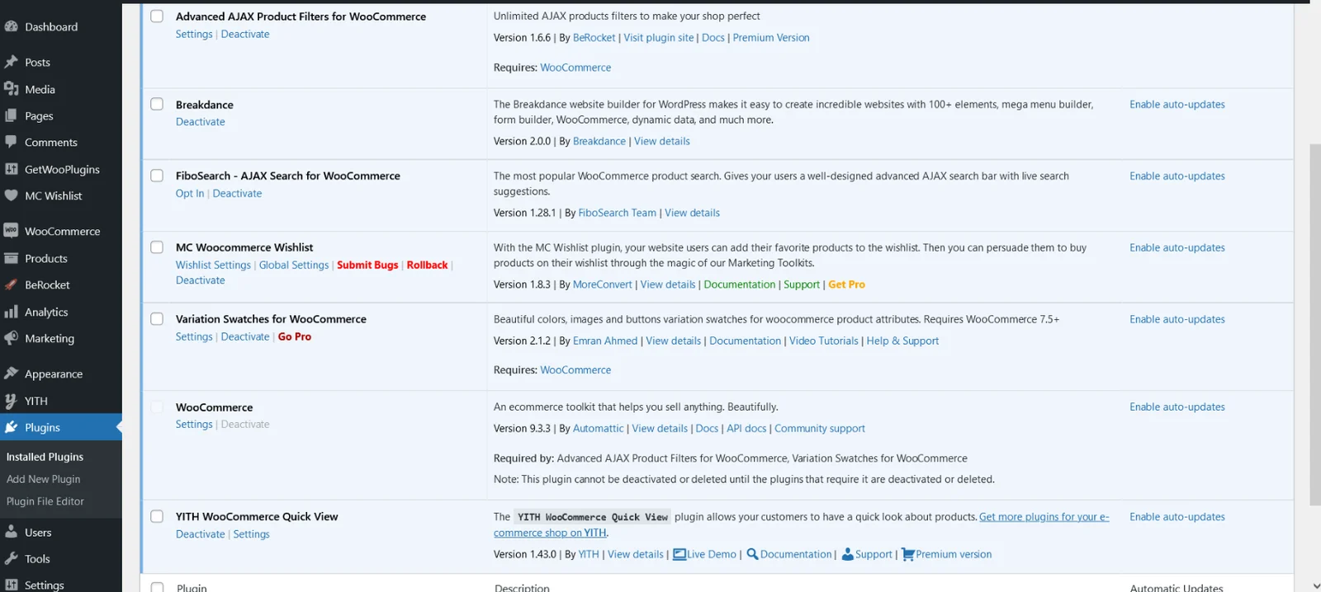Click the scrollbar down arrow
This screenshot has height=592, width=1321.
coord(1314,585)
